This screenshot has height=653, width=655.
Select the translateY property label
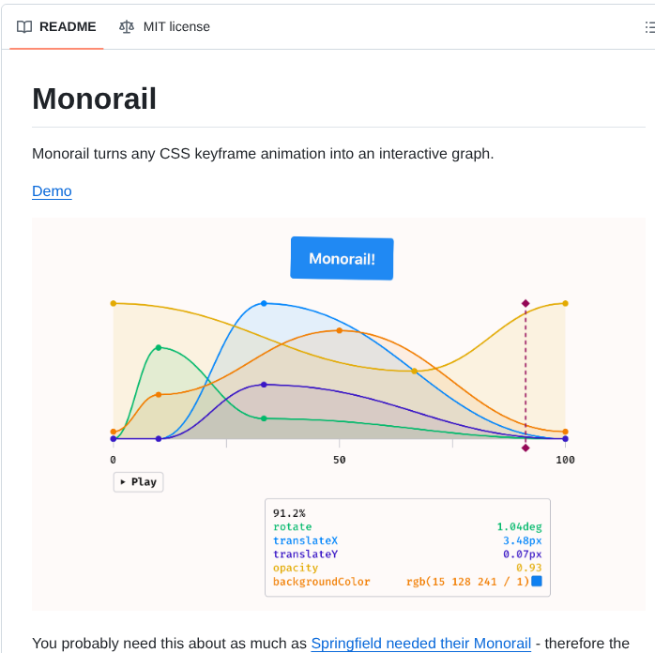click(305, 554)
